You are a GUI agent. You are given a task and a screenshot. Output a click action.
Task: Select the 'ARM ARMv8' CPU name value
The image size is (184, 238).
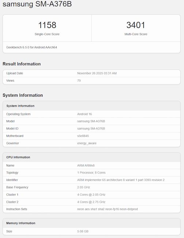[86, 166]
